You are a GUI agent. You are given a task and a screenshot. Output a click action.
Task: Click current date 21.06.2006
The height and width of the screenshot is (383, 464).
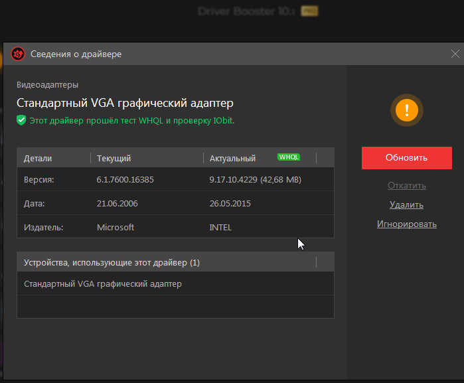(x=117, y=203)
